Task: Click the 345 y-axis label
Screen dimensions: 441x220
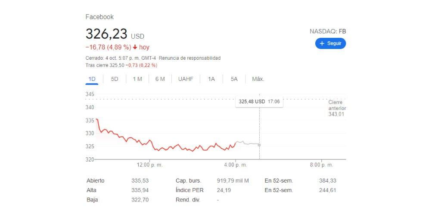Action: [x=90, y=94]
